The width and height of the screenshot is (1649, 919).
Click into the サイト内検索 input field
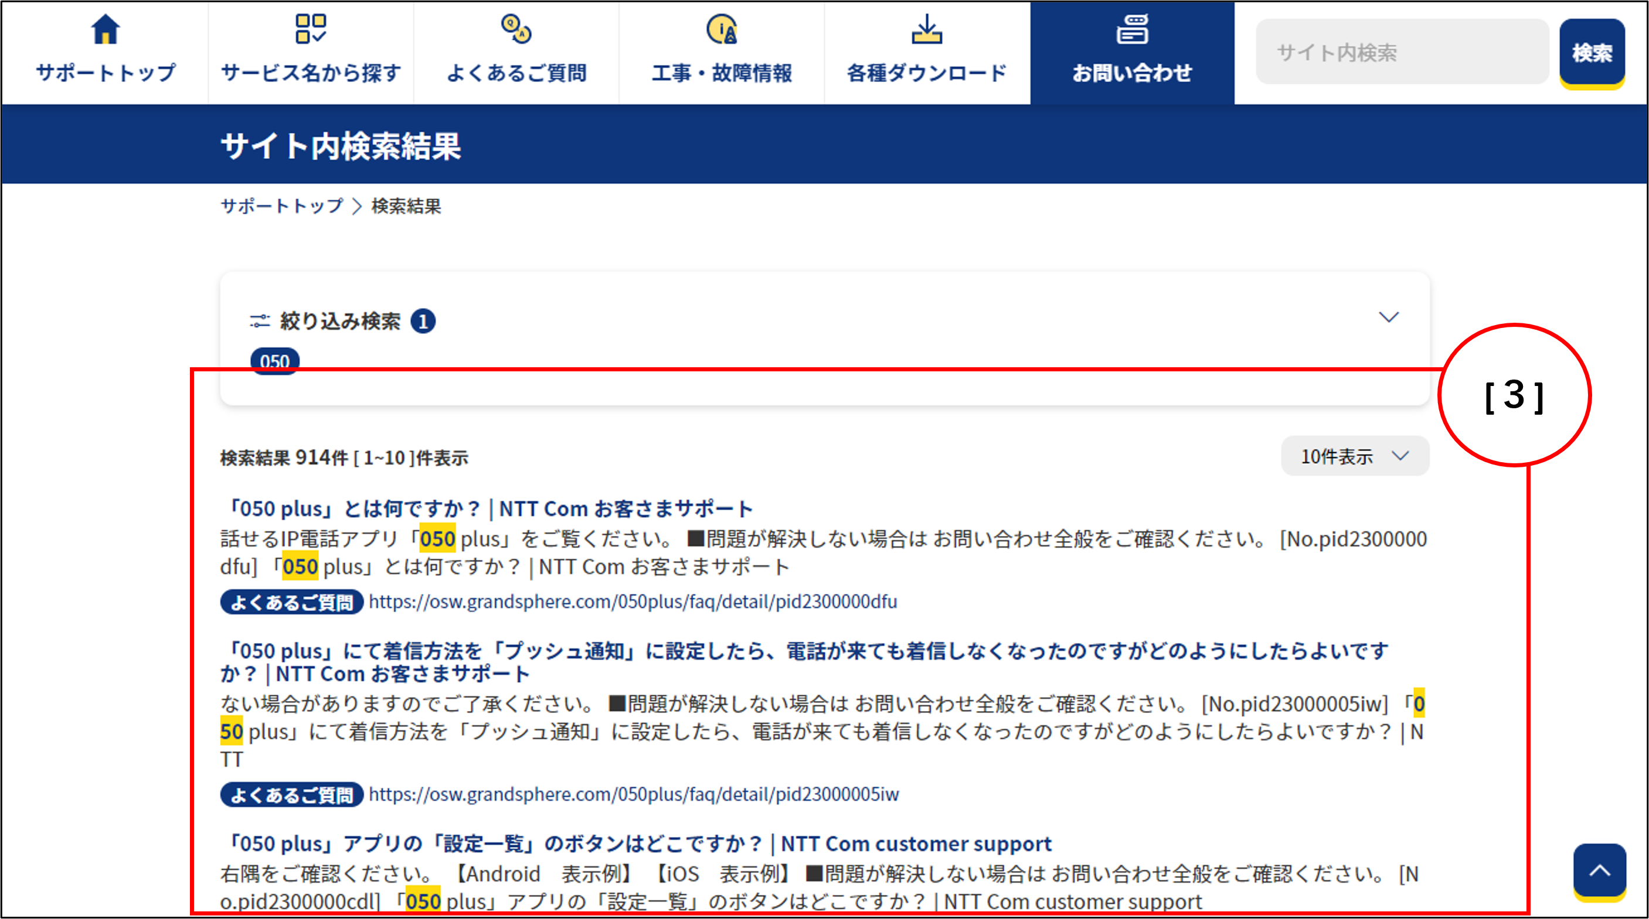(1402, 53)
